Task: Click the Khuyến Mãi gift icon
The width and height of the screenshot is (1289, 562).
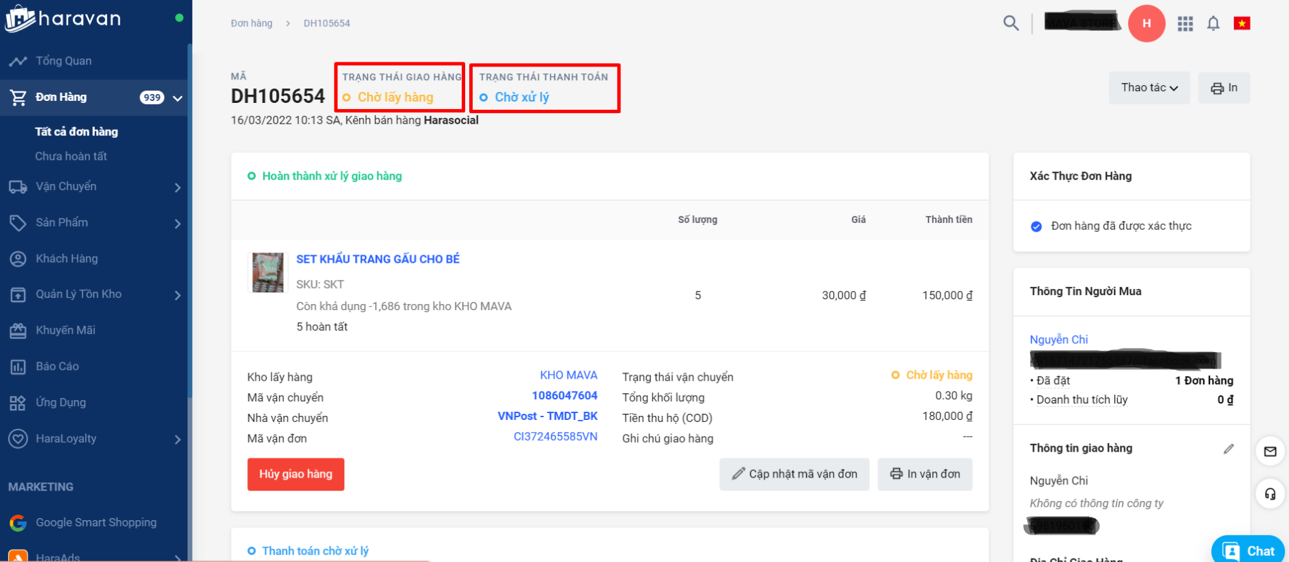Action: click(x=18, y=331)
